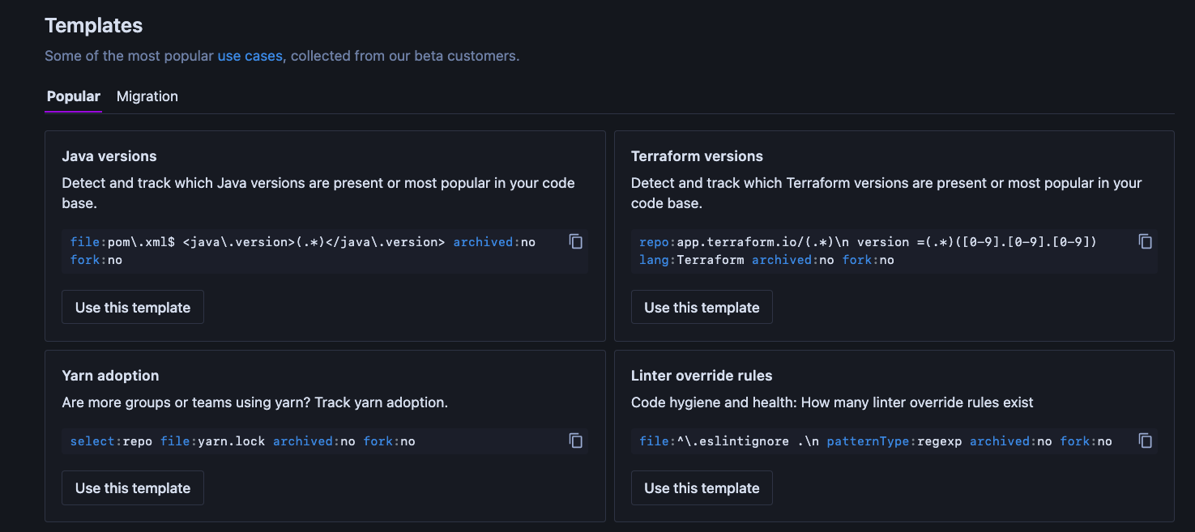This screenshot has width=1195, height=532.
Task: Use the Java versions template
Action: (x=133, y=308)
